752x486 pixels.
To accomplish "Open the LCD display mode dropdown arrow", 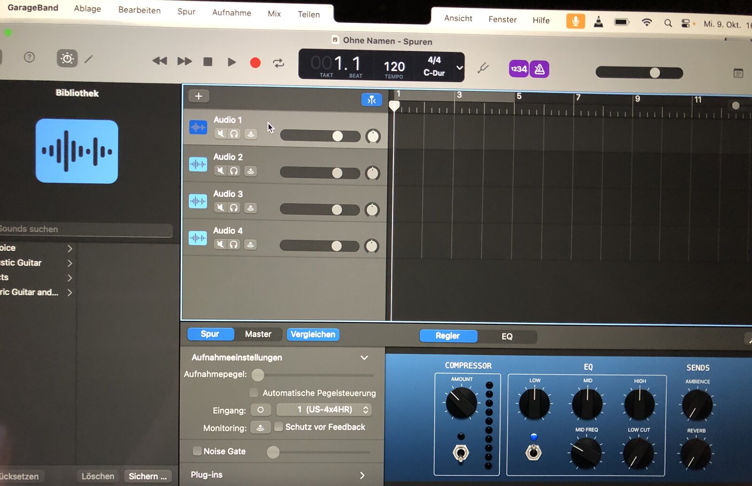I will (460, 68).
